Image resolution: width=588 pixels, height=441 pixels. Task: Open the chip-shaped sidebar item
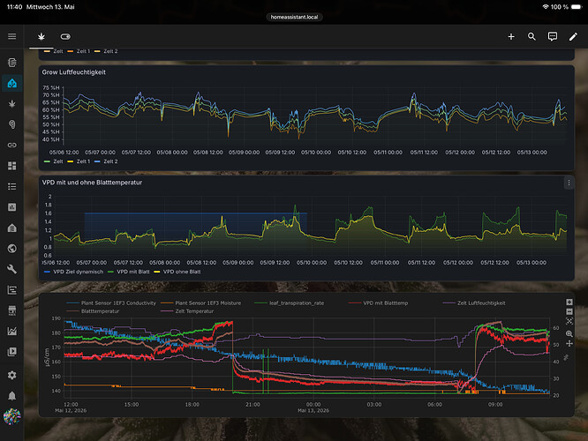click(12, 63)
